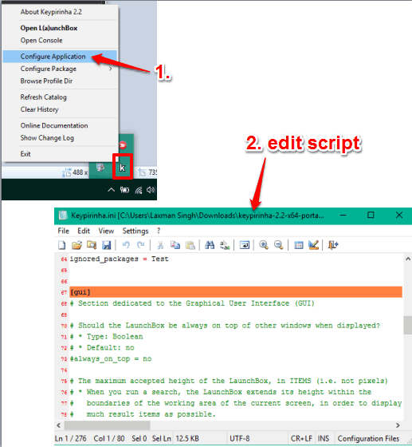Toggle INS insert mode in status bar
Image resolution: width=412 pixels, height=447 pixels.
coord(324,438)
